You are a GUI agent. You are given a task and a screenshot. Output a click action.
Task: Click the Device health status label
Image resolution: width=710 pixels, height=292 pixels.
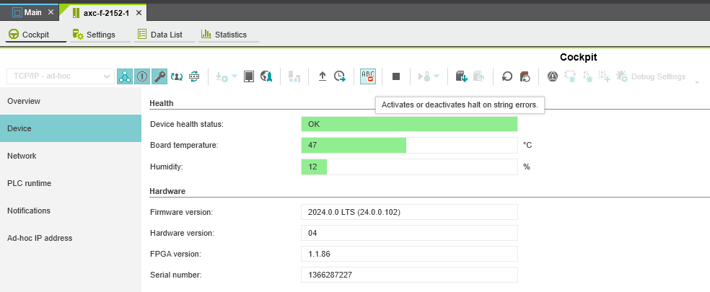point(187,124)
